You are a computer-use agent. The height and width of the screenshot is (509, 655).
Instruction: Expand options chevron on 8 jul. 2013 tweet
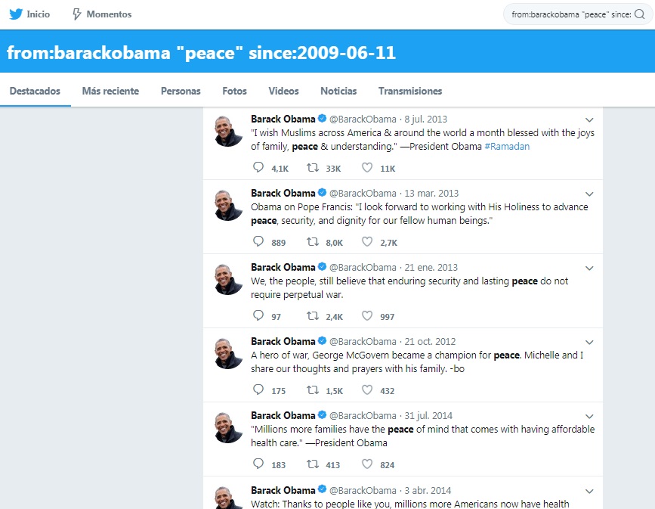pos(589,120)
